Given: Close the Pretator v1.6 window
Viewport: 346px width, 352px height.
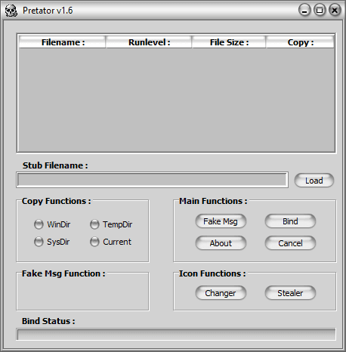Looking at the screenshot, I should point(335,11).
